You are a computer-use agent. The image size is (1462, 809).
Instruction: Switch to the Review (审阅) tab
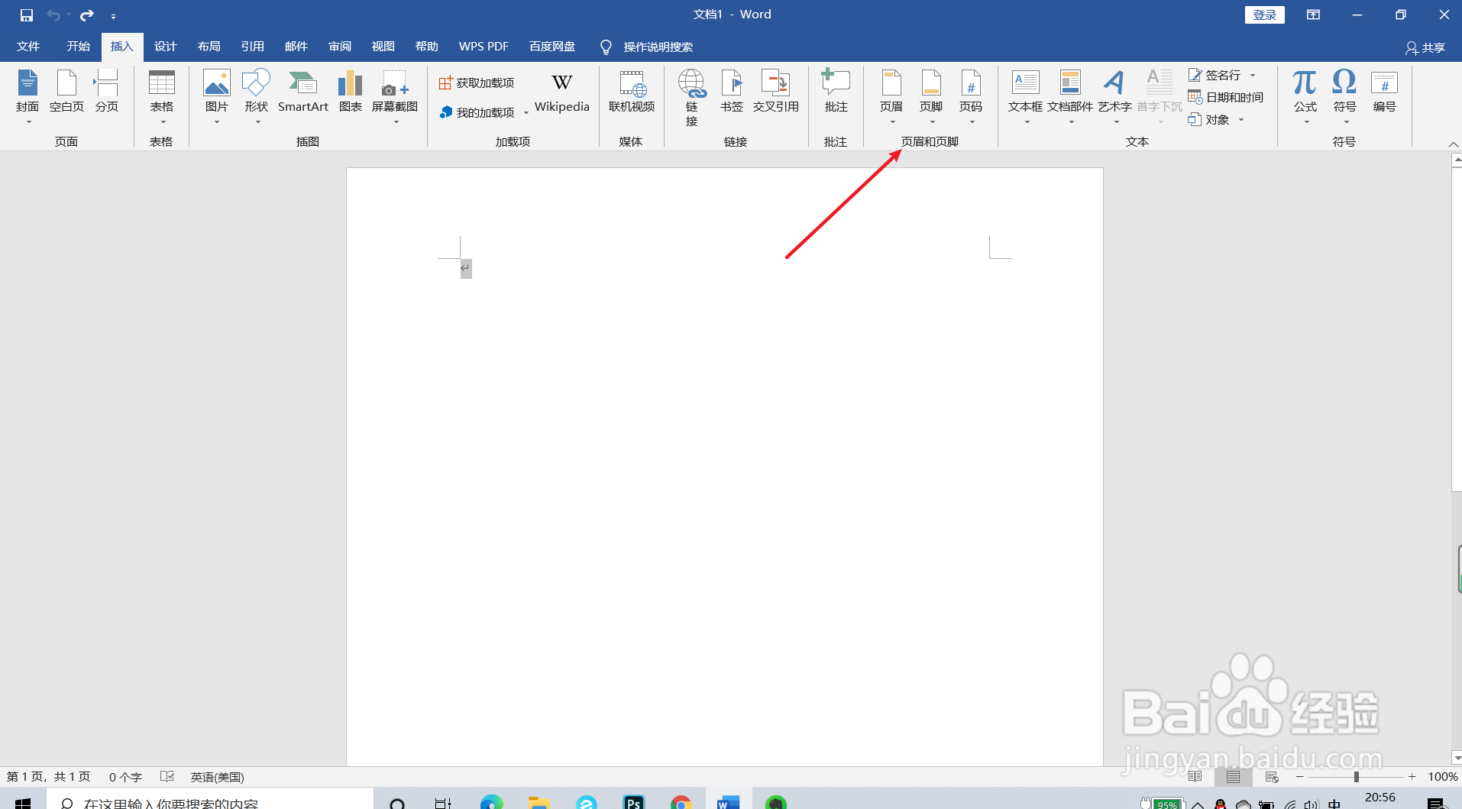pyautogui.click(x=339, y=47)
